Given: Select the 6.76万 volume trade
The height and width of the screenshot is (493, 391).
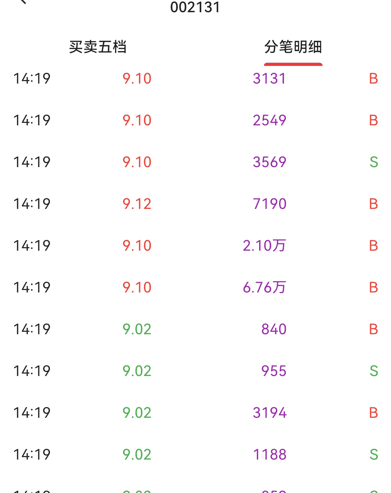Looking at the screenshot, I should [x=264, y=288].
